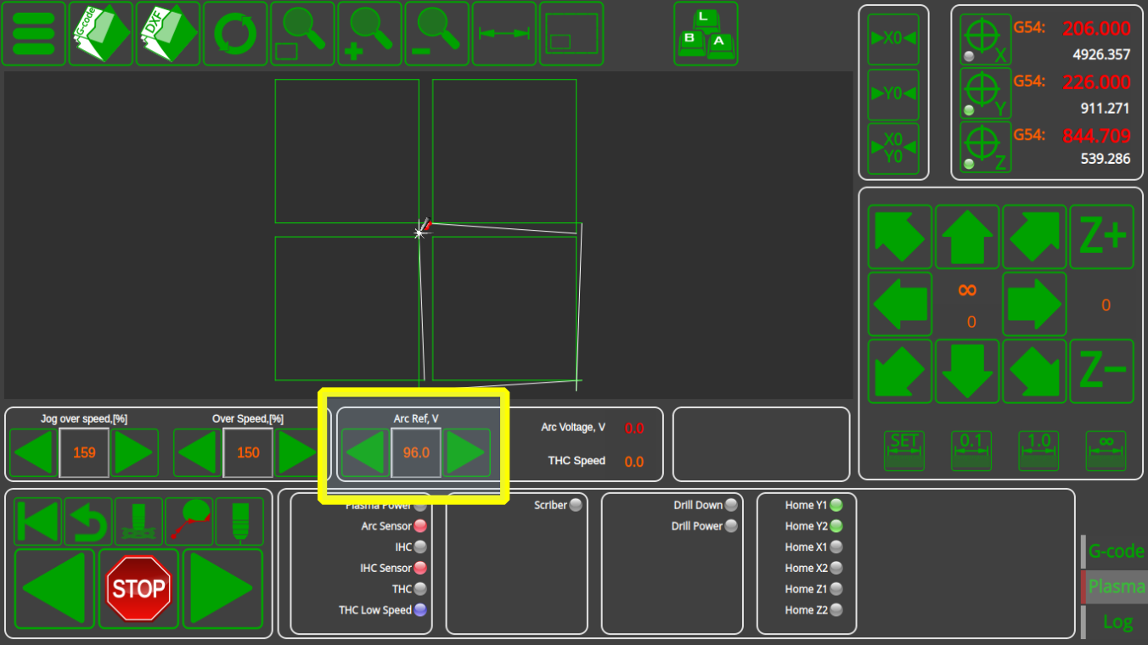Click the red STOP button
Viewport: 1148px width, 645px height.
(138, 588)
